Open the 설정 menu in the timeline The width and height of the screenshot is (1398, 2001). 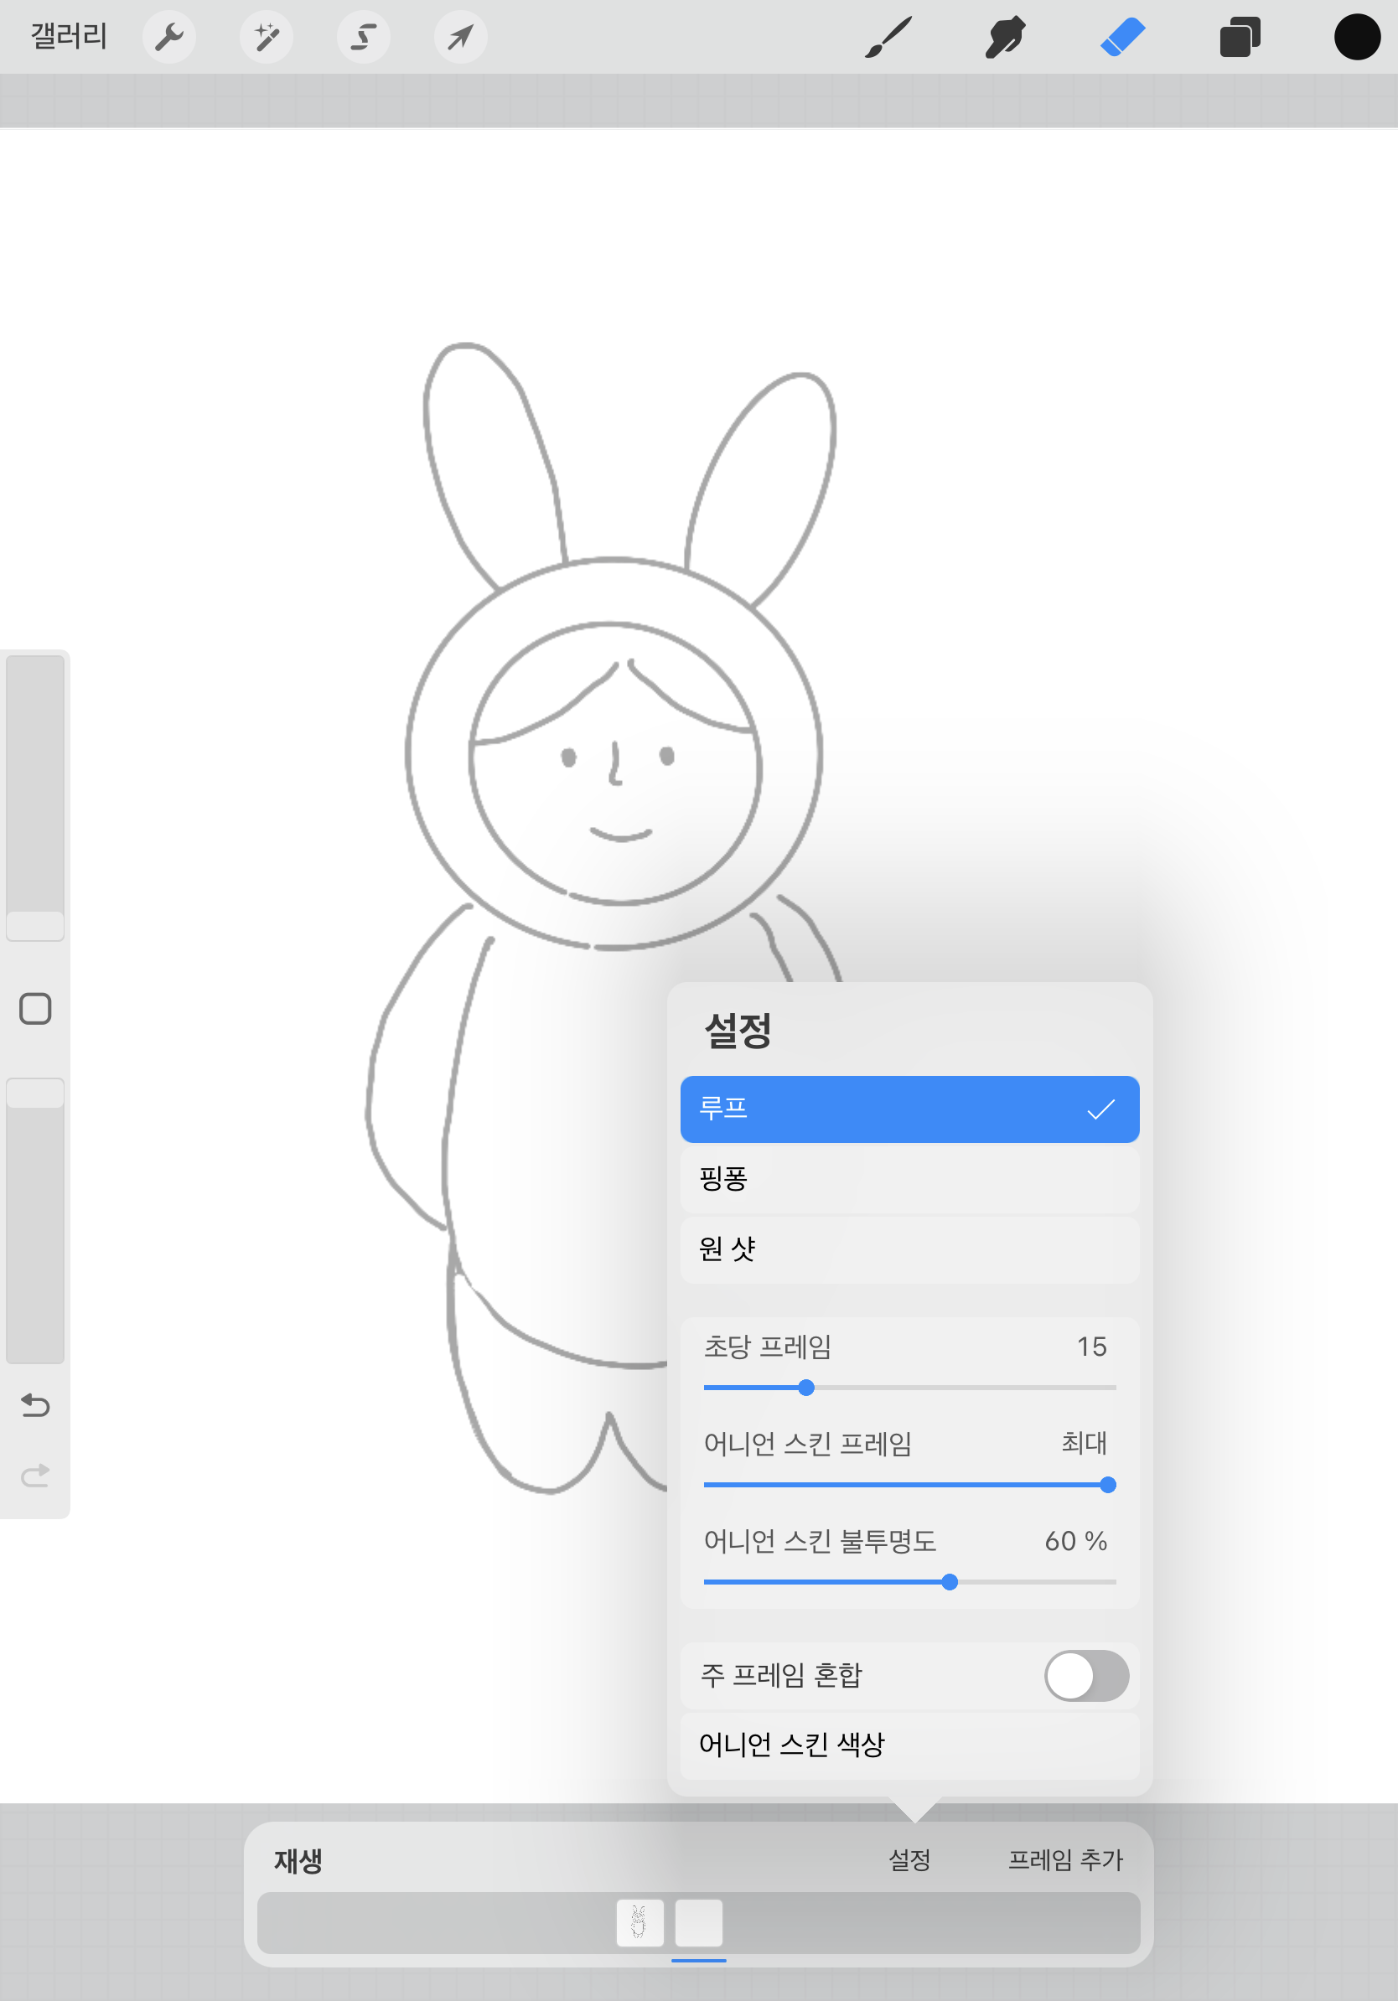909,1860
